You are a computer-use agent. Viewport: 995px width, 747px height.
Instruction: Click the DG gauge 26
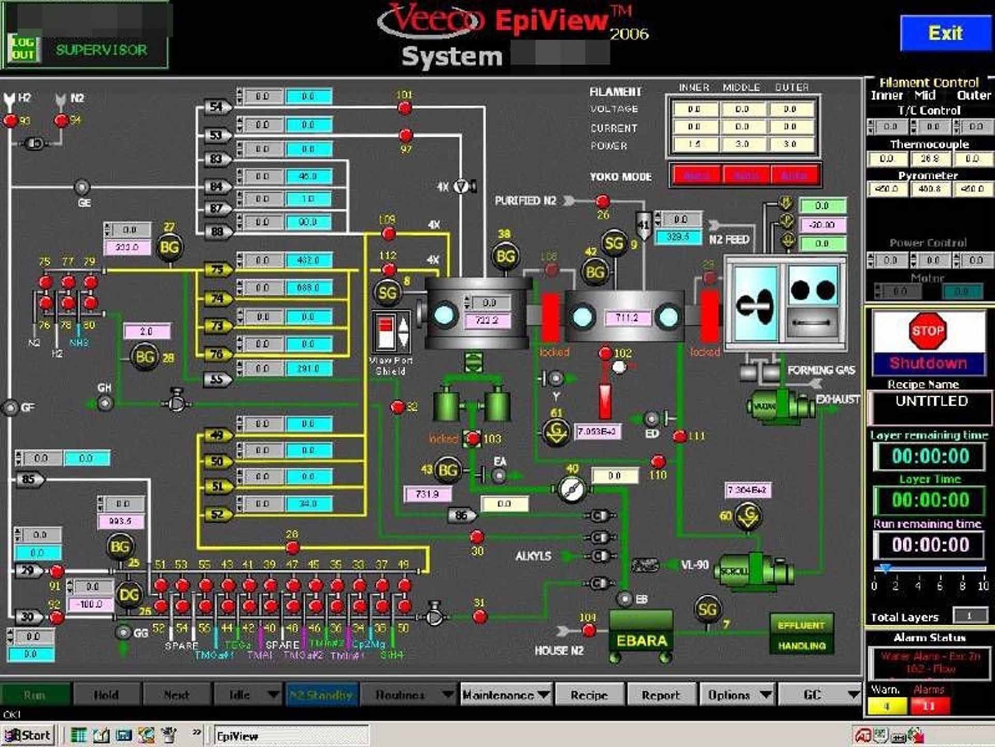[129, 595]
